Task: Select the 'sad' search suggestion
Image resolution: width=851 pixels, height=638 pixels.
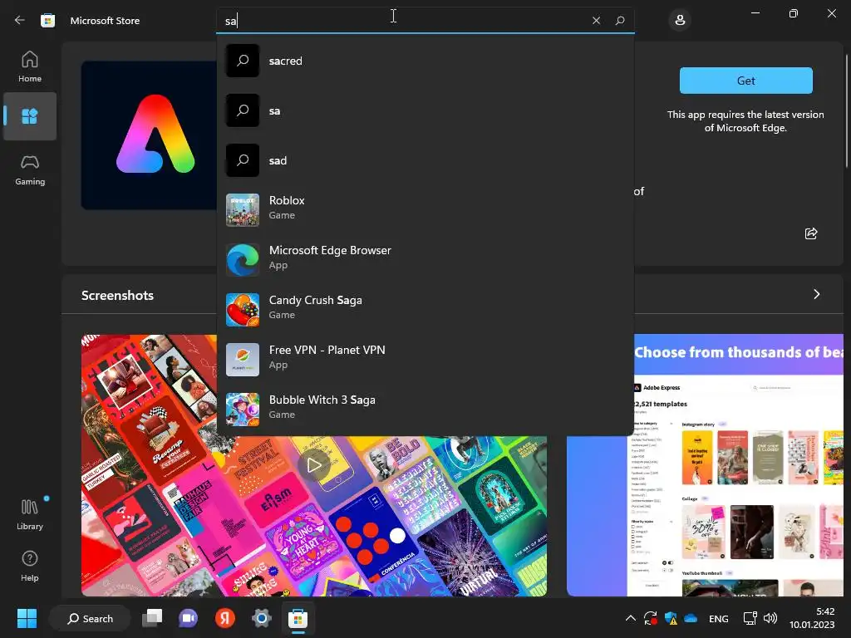Action: (425, 160)
